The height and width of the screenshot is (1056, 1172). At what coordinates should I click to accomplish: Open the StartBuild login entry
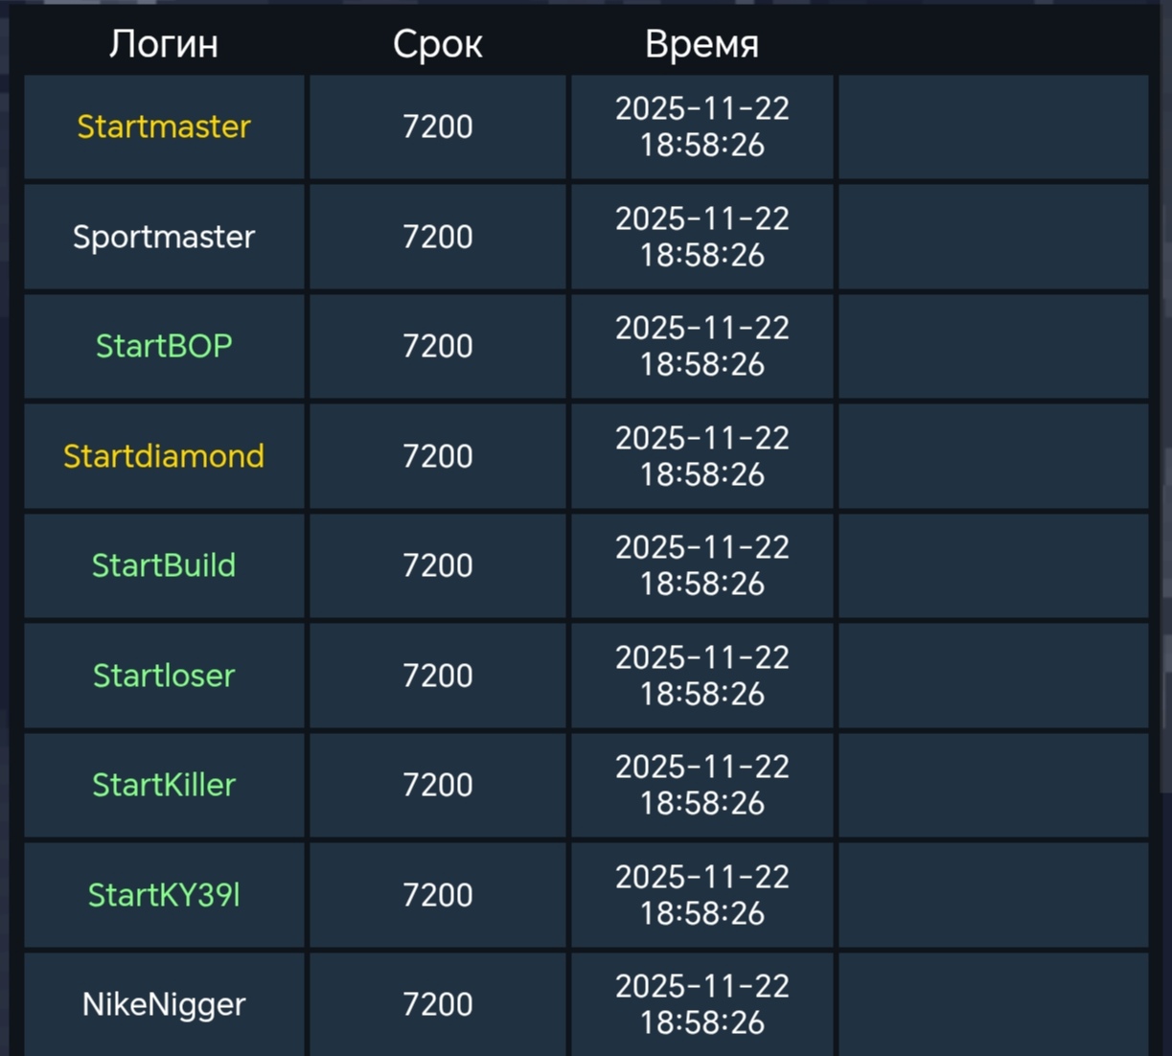tap(164, 565)
